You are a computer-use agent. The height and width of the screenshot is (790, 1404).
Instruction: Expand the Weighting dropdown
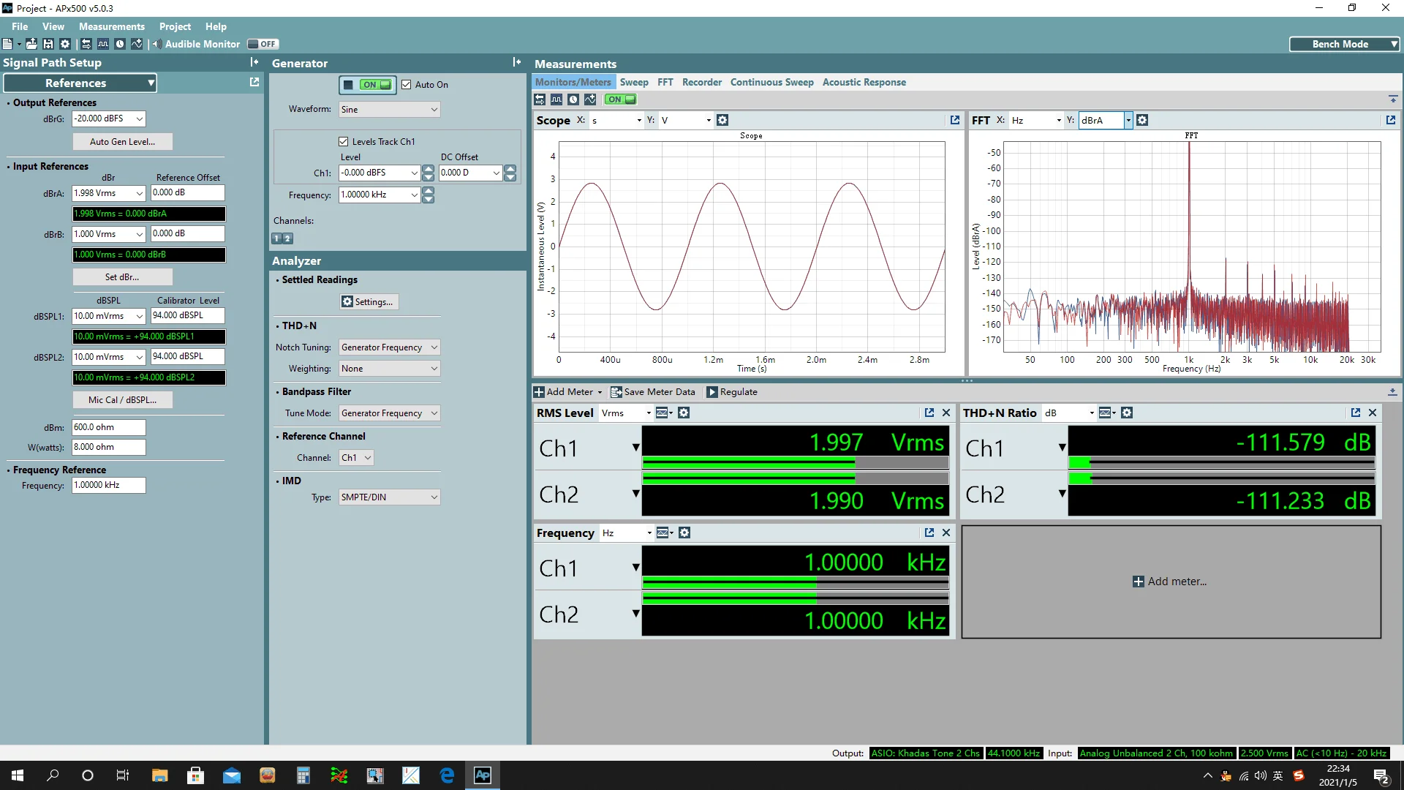(389, 369)
